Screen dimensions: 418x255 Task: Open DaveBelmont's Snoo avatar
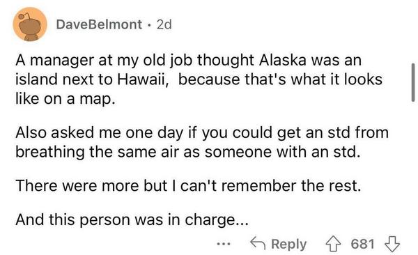tap(30, 24)
